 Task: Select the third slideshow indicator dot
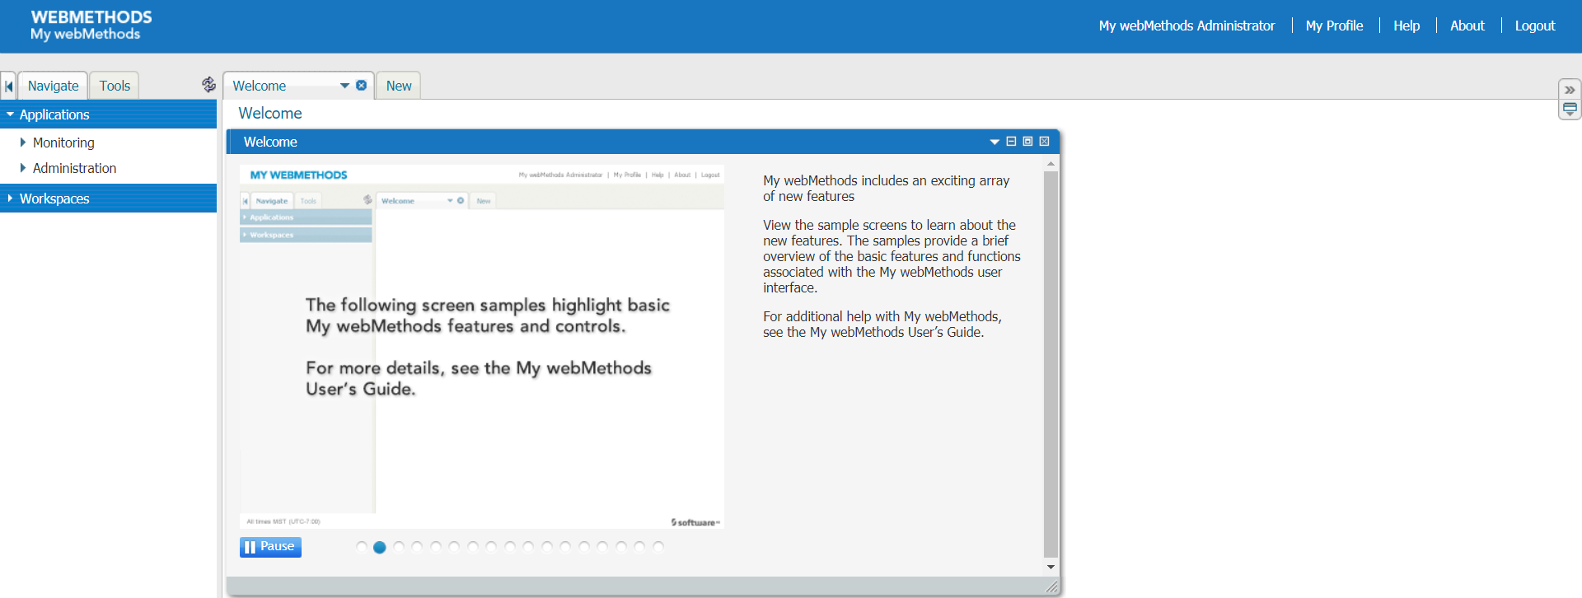coord(399,547)
